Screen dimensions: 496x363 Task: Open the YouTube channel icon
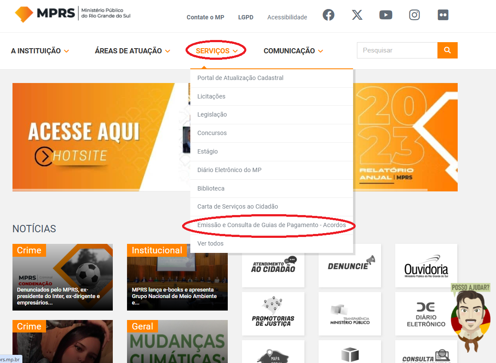pos(385,15)
